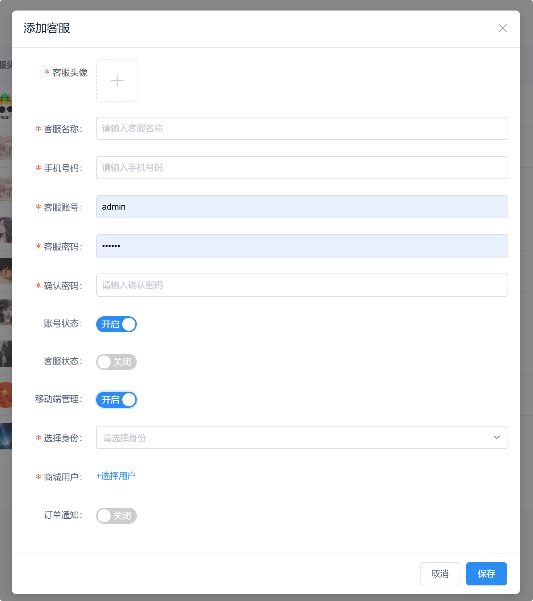Click the plus box to upload 客服头像
Image resolution: width=533 pixels, height=601 pixels.
pos(117,81)
